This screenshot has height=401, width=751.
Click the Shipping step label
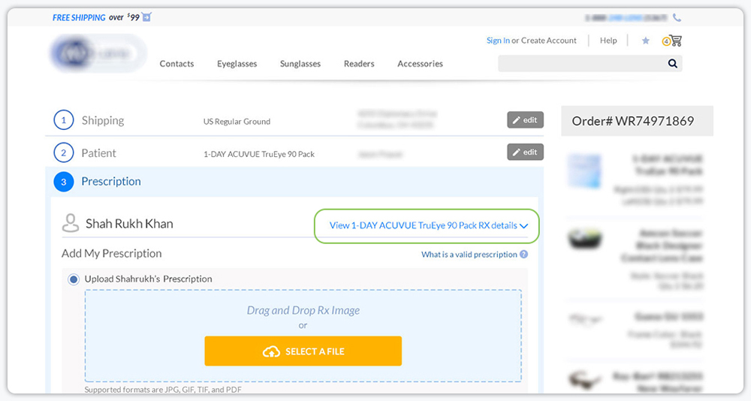(x=102, y=121)
